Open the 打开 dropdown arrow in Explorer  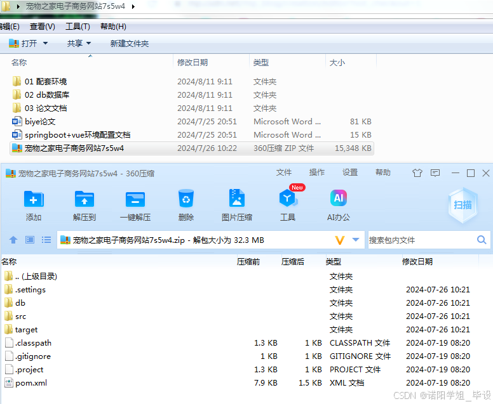pos(45,43)
